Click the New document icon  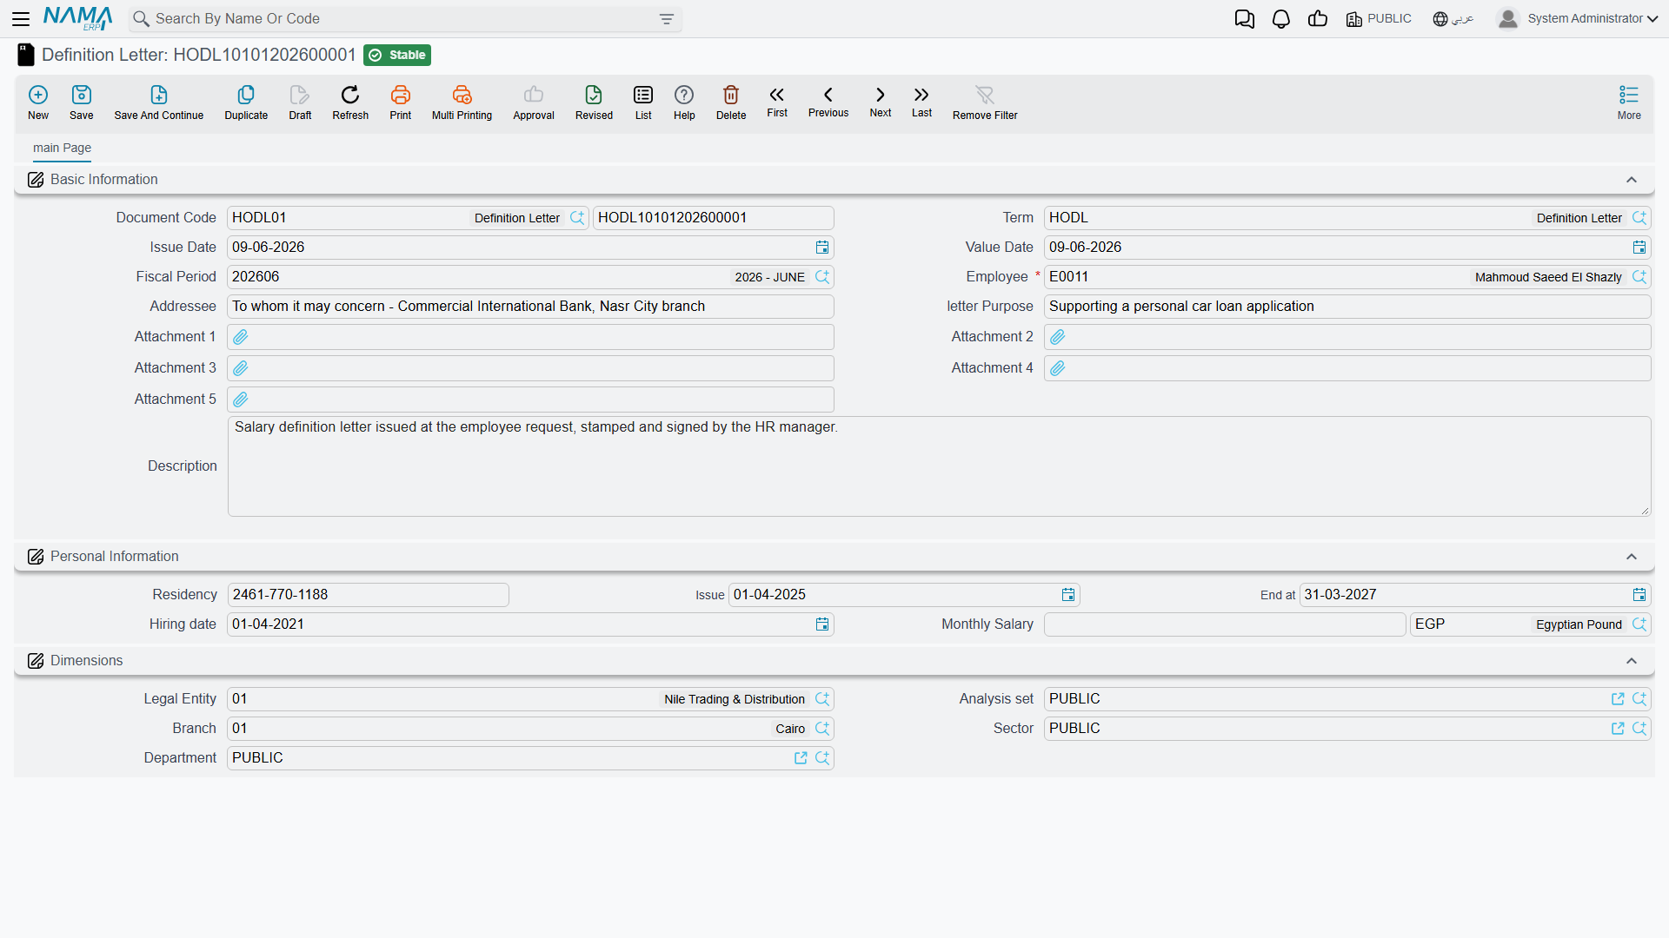coord(38,95)
